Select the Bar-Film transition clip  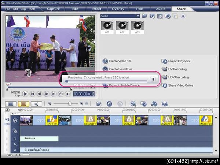(52, 120)
